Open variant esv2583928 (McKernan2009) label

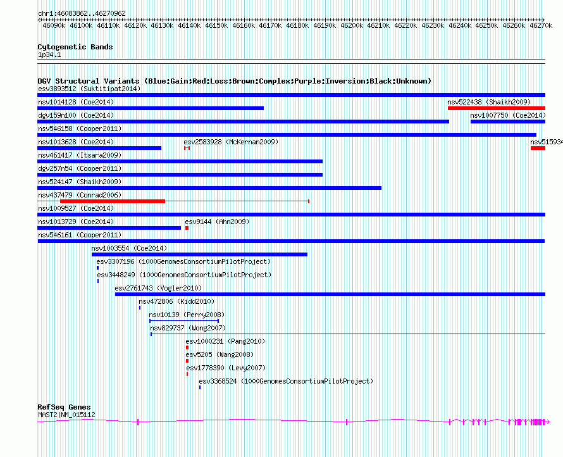[231, 142]
